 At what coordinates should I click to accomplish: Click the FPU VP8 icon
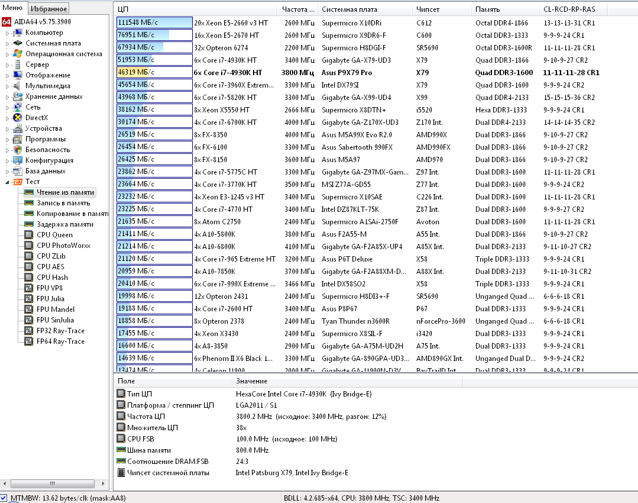[x=29, y=288]
